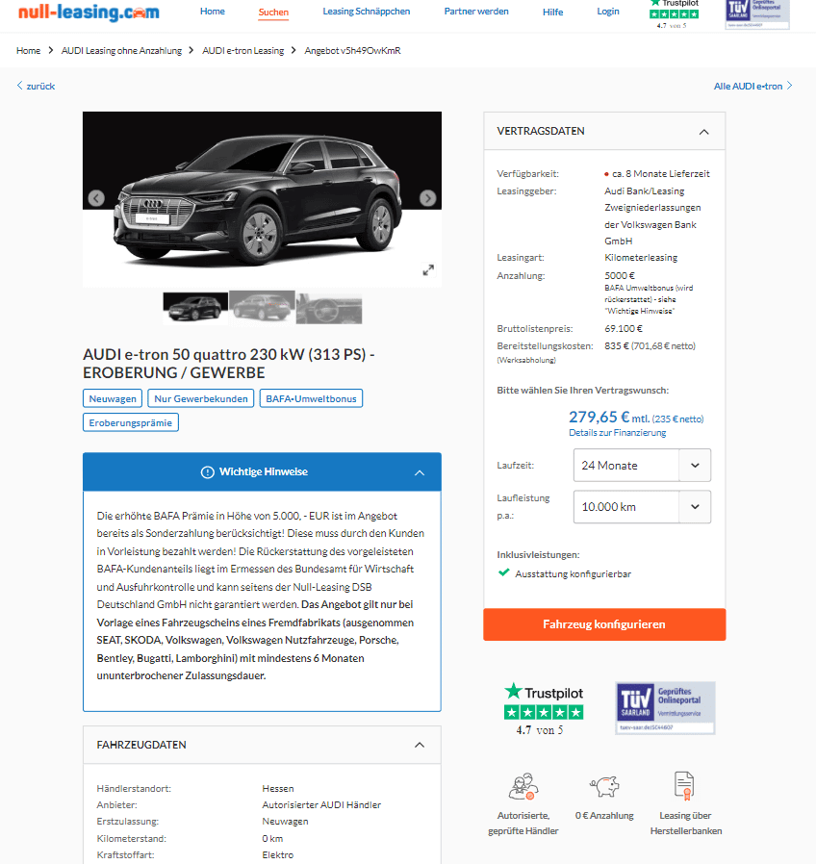Expand car image to fullscreen
This screenshot has width=816, height=864.
(x=428, y=270)
